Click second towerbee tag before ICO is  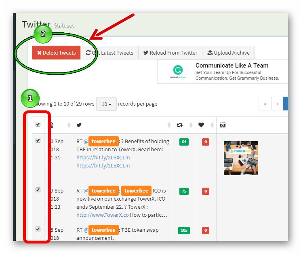[x=136, y=191]
